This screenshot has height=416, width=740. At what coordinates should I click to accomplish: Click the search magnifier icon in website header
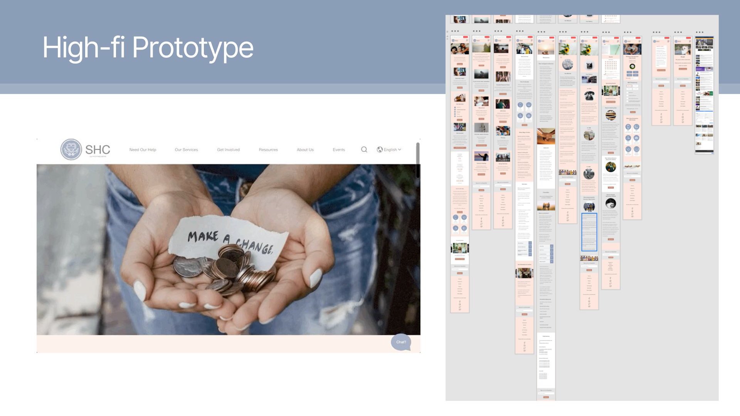[x=364, y=149]
